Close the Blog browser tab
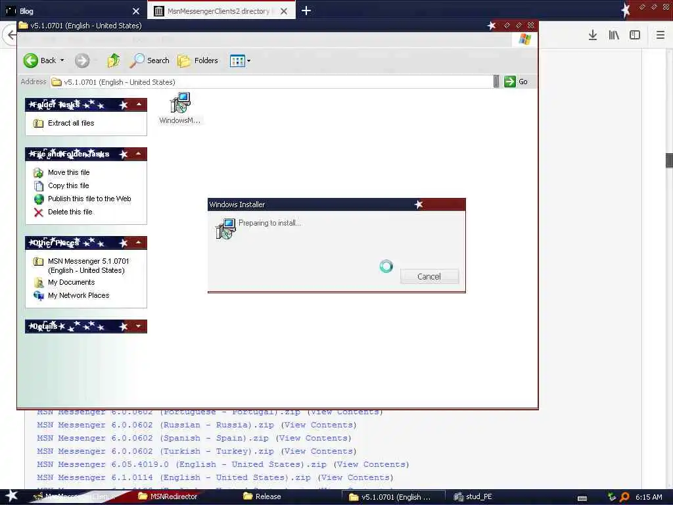 pyautogui.click(x=136, y=11)
